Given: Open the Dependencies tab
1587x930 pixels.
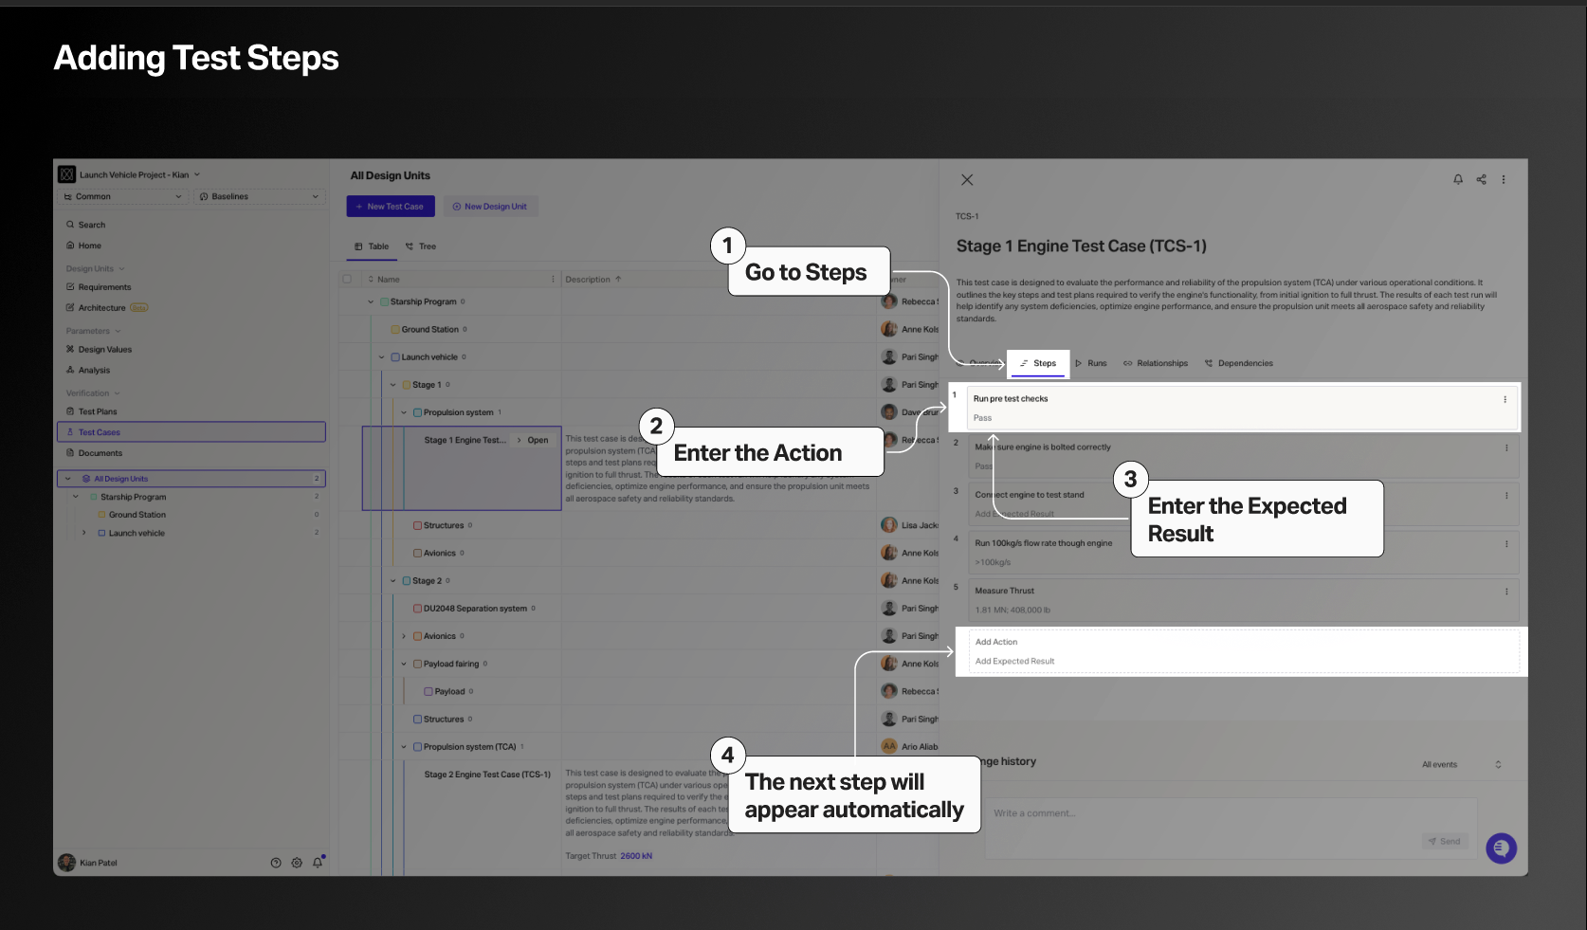Looking at the screenshot, I should coord(1239,363).
